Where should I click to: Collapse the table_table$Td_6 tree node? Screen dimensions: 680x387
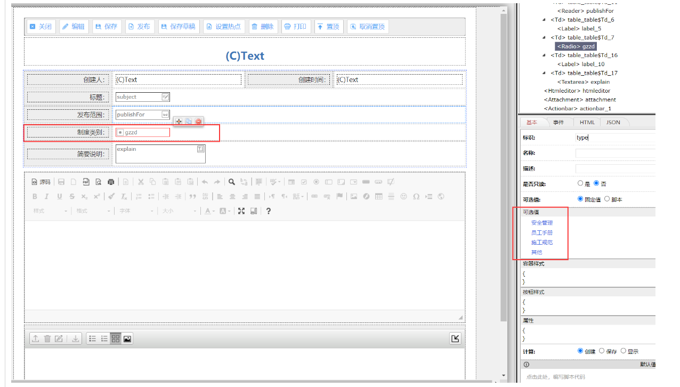pos(544,20)
